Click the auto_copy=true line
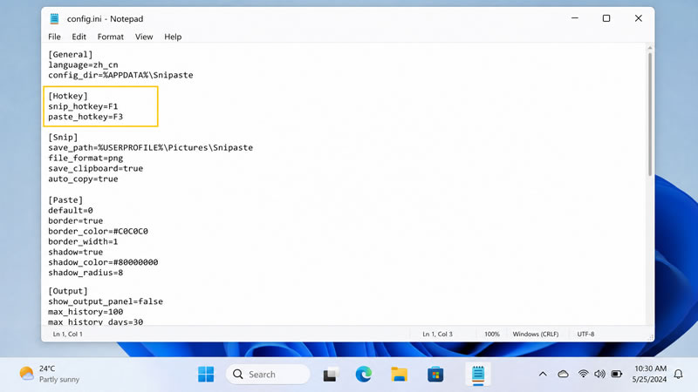The width and height of the screenshot is (698, 392). [83, 179]
